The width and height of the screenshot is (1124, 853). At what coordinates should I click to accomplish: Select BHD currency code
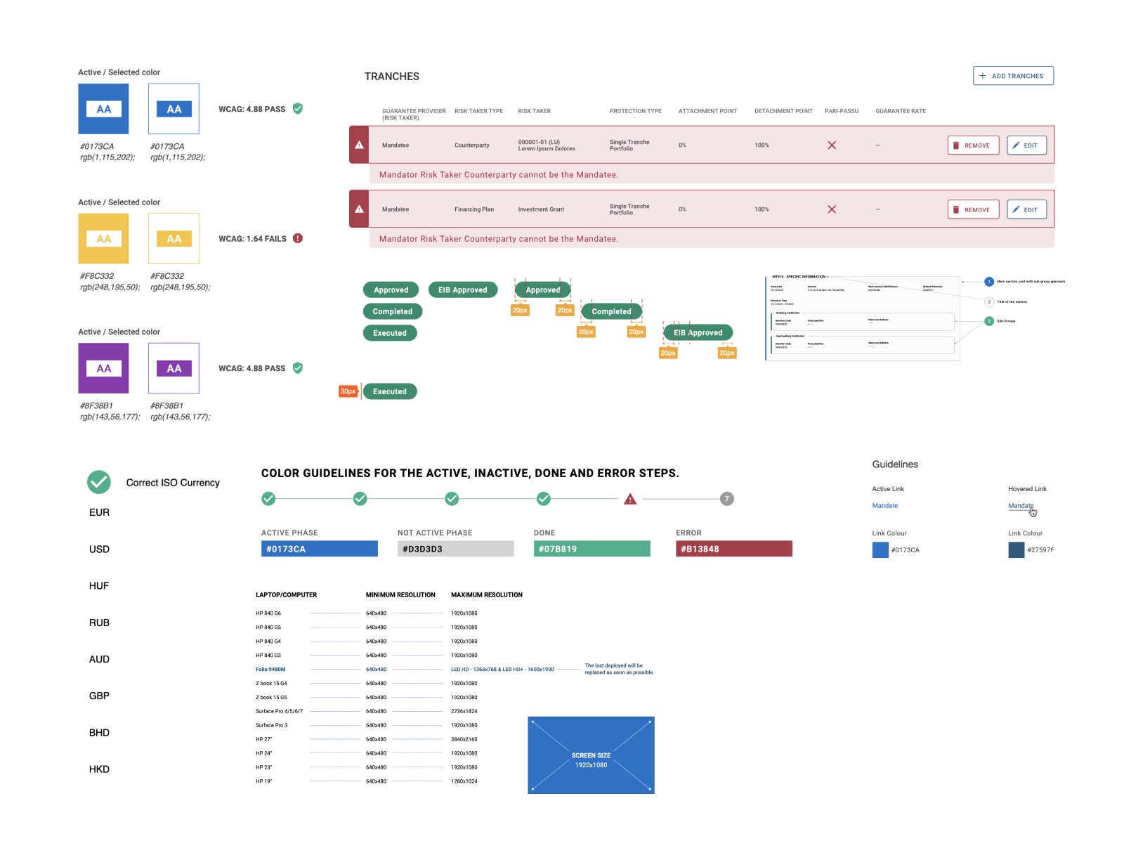pos(99,733)
